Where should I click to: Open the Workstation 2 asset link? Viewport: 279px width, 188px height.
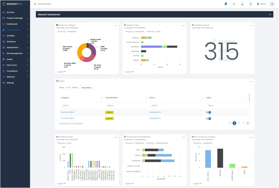tap(155, 112)
